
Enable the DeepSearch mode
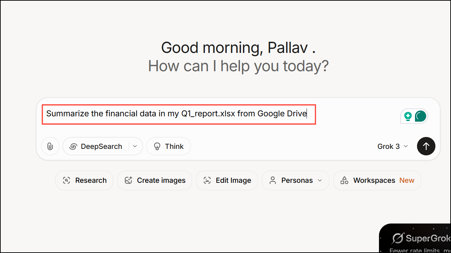click(x=96, y=147)
